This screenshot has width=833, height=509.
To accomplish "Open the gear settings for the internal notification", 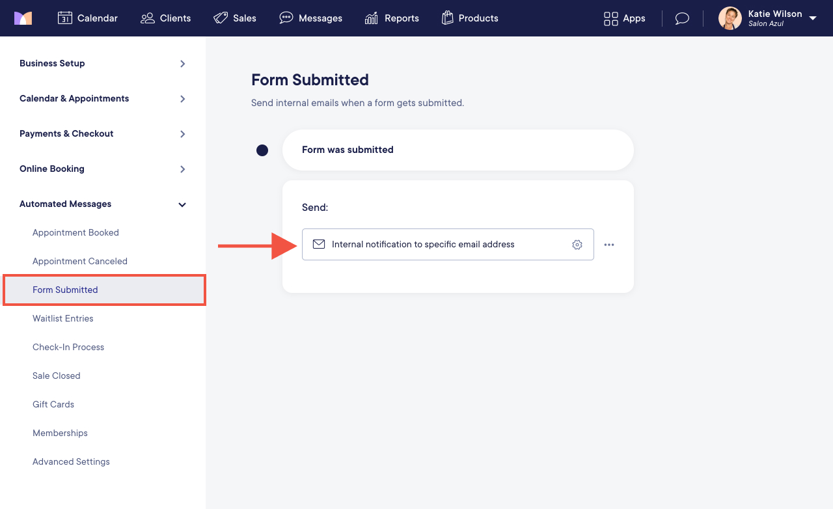I will point(577,244).
